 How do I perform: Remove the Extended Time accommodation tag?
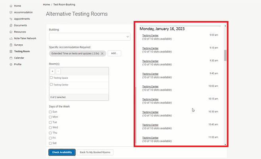[x=102, y=53]
